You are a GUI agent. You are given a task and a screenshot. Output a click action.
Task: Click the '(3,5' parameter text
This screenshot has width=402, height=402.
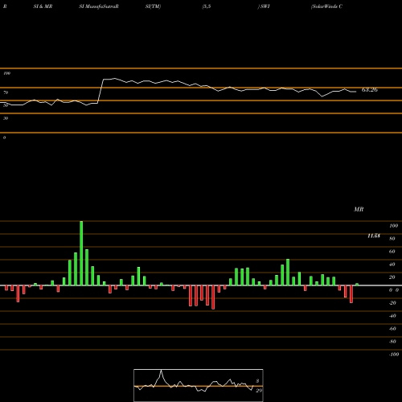click(207, 6)
